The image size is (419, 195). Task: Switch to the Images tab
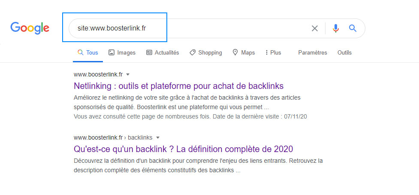(122, 53)
